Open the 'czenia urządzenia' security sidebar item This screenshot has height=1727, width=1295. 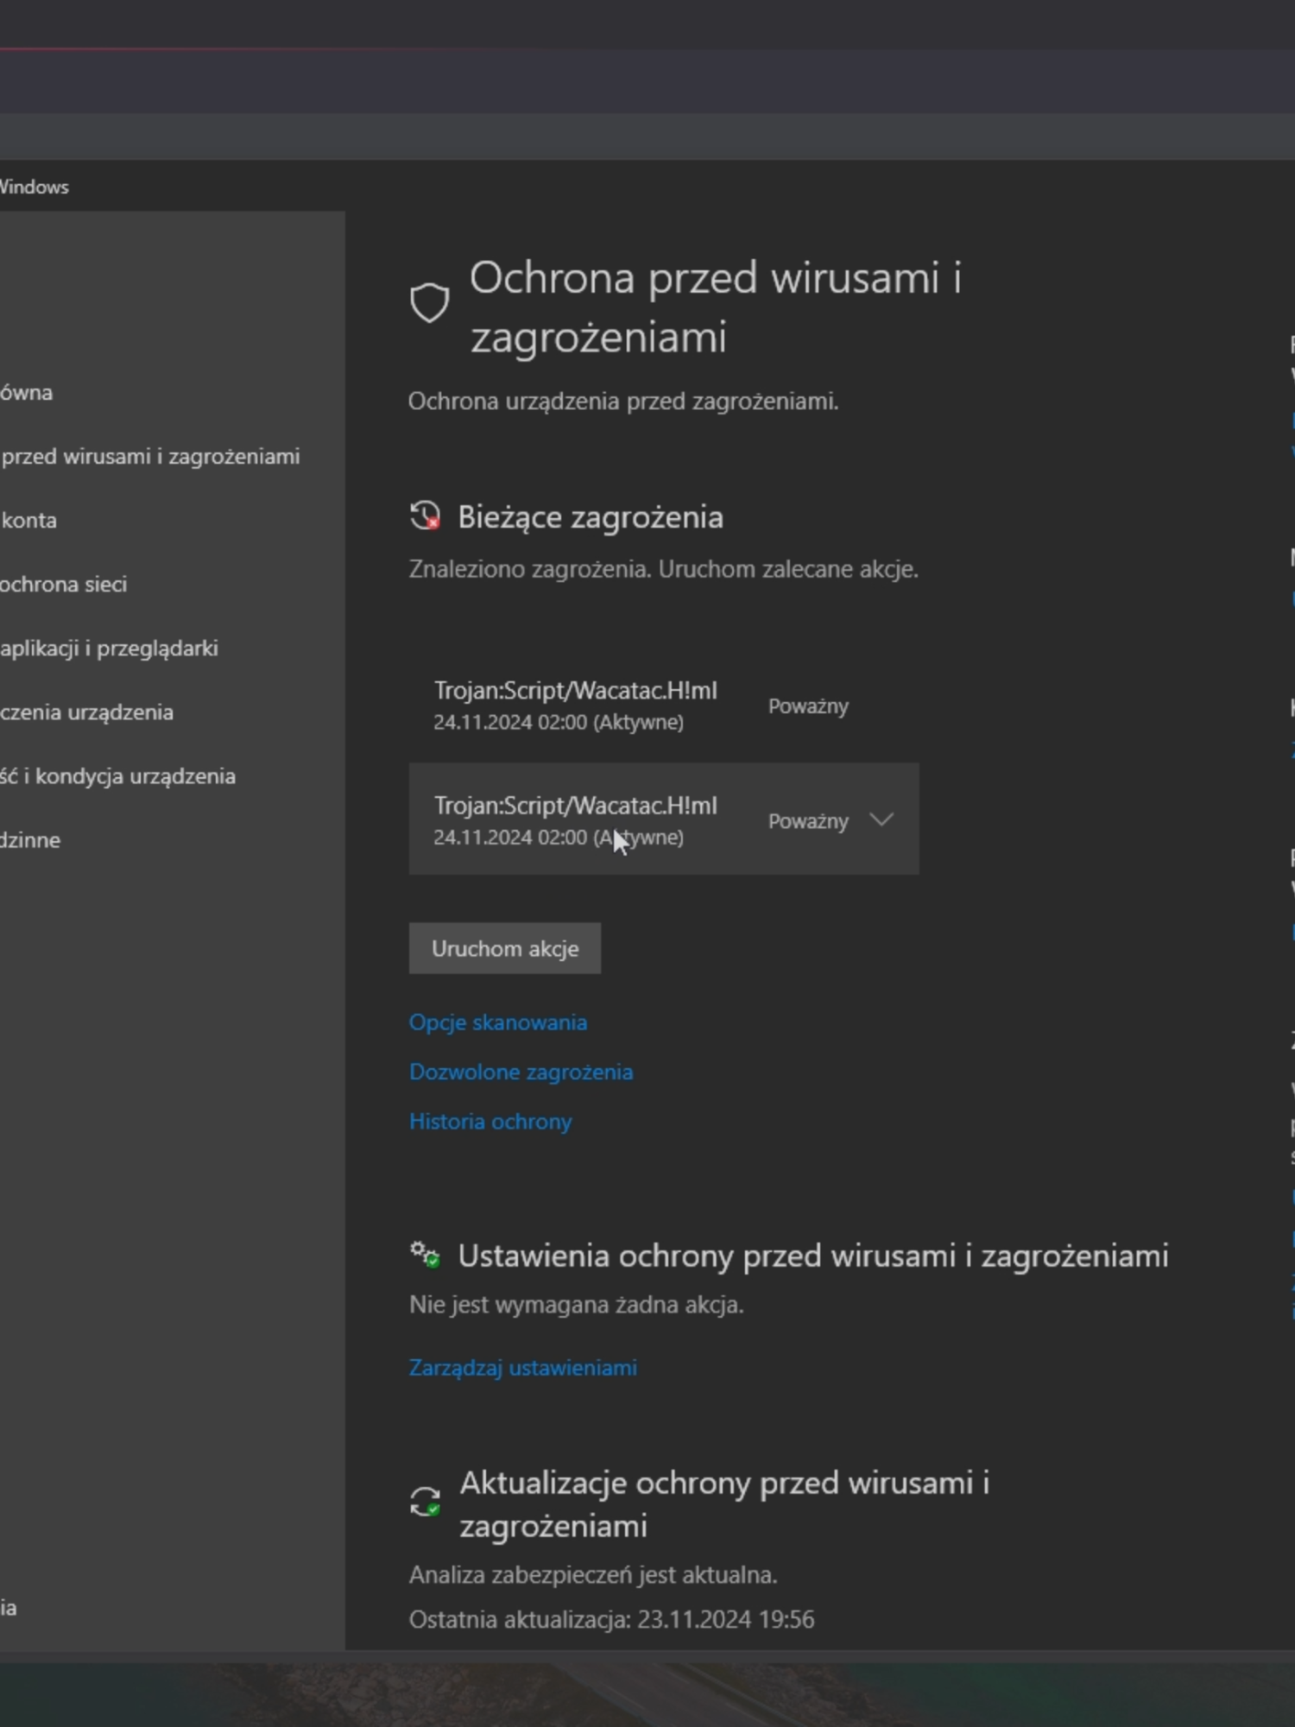point(86,712)
